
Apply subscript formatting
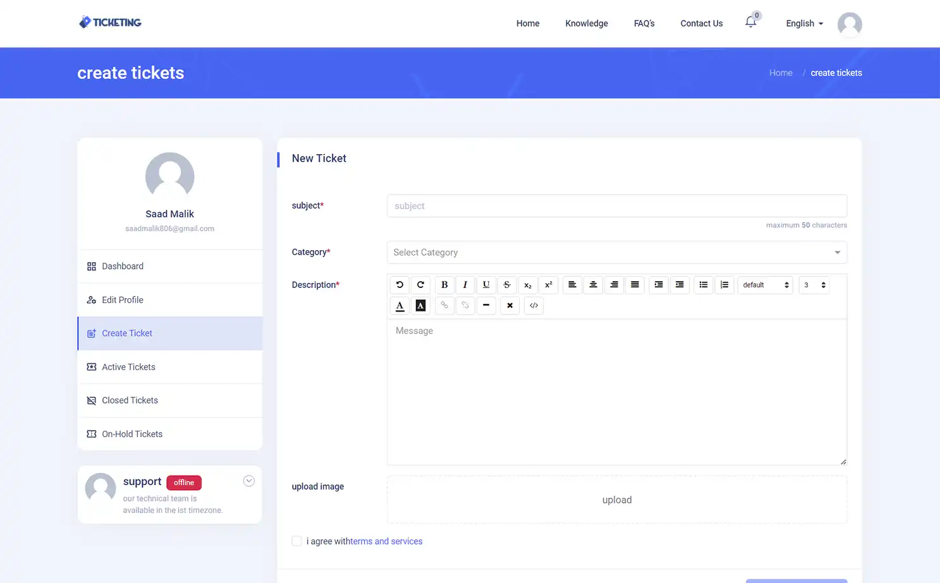coord(528,285)
